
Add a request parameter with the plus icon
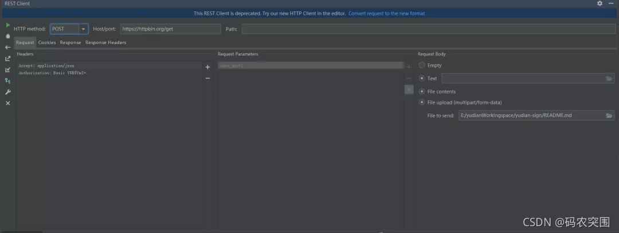(409, 67)
